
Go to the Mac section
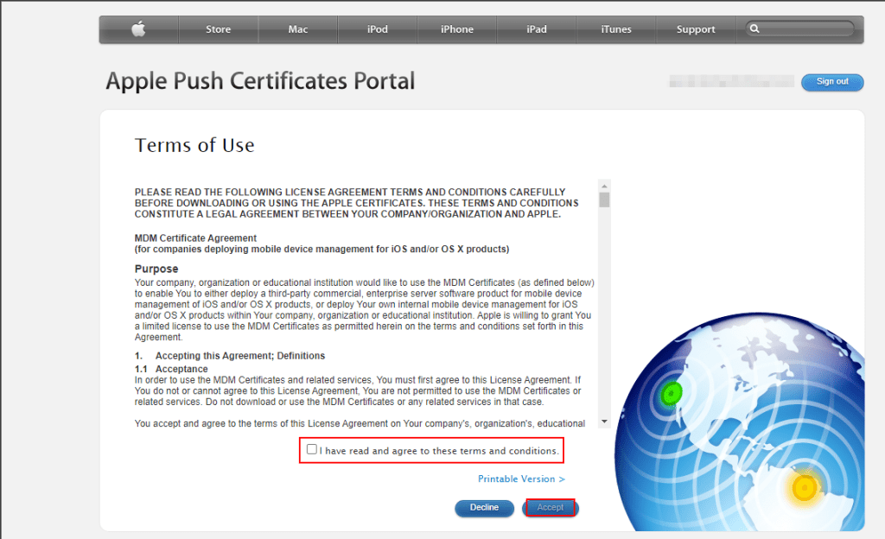tap(298, 29)
